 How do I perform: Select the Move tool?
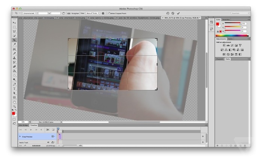(14, 23)
